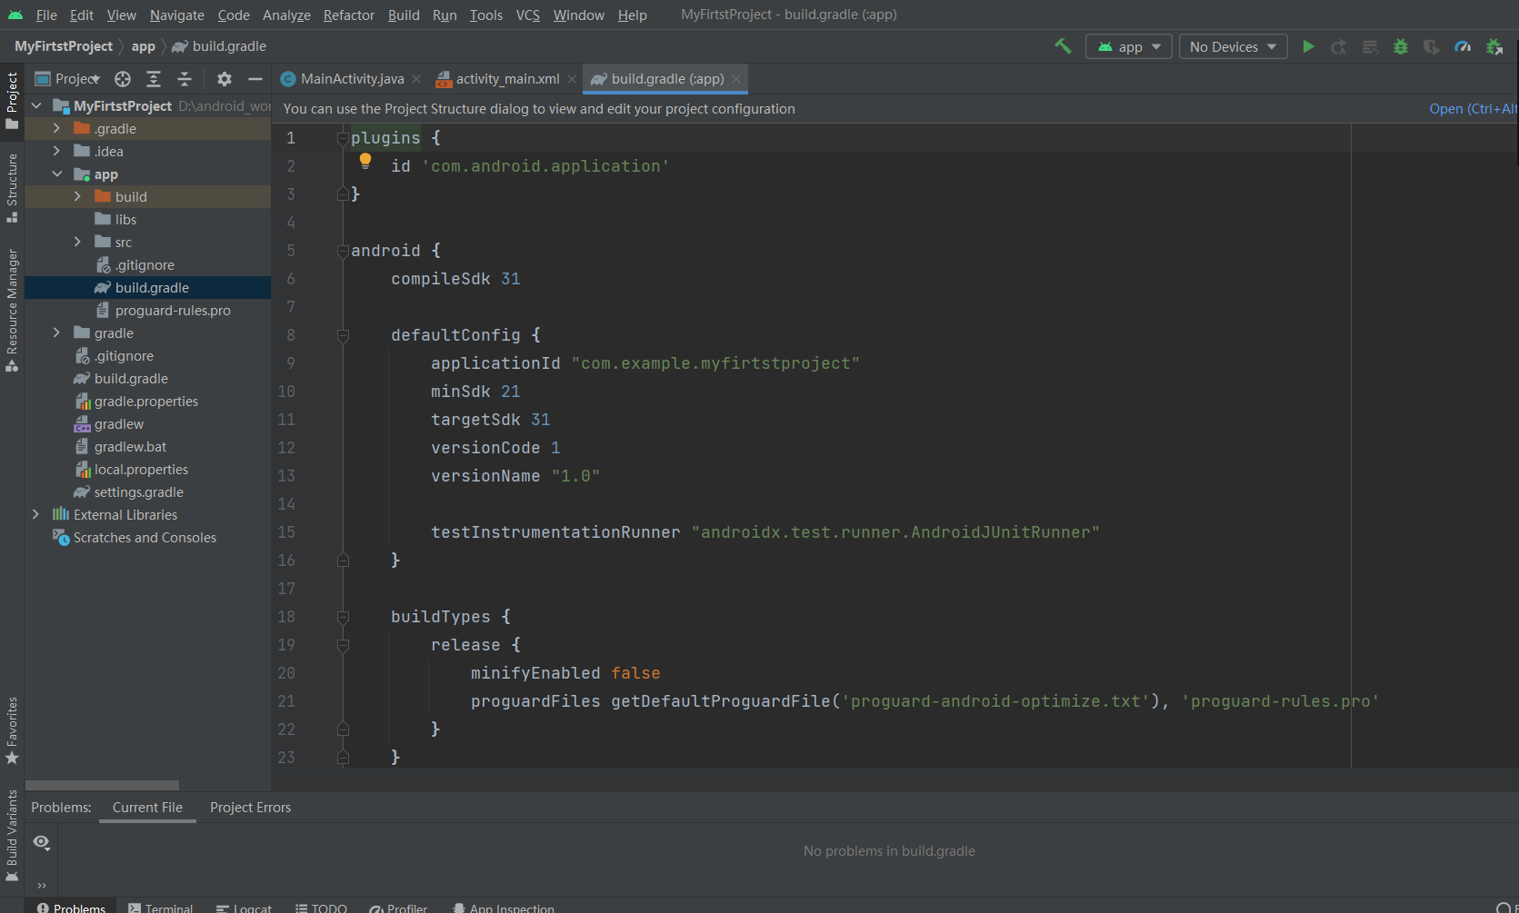Toggle the Structure tool window

(x=12, y=186)
